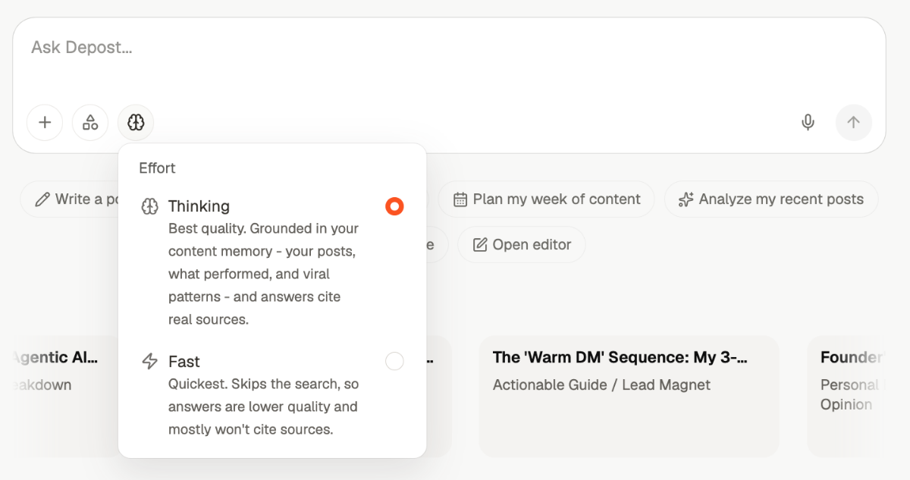910x480 pixels.
Task: Choose the Fast effort option label
Action: (x=184, y=362)
